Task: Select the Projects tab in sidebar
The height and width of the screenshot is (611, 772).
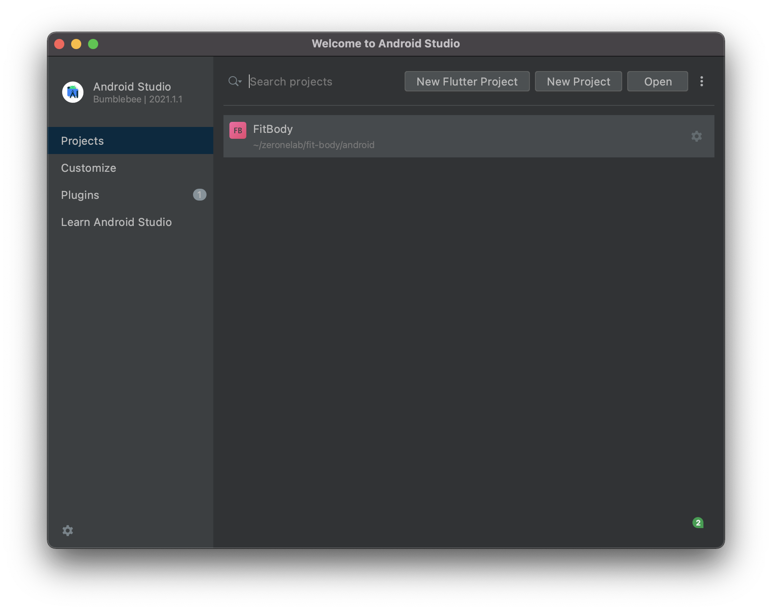Action: (130, 140)
